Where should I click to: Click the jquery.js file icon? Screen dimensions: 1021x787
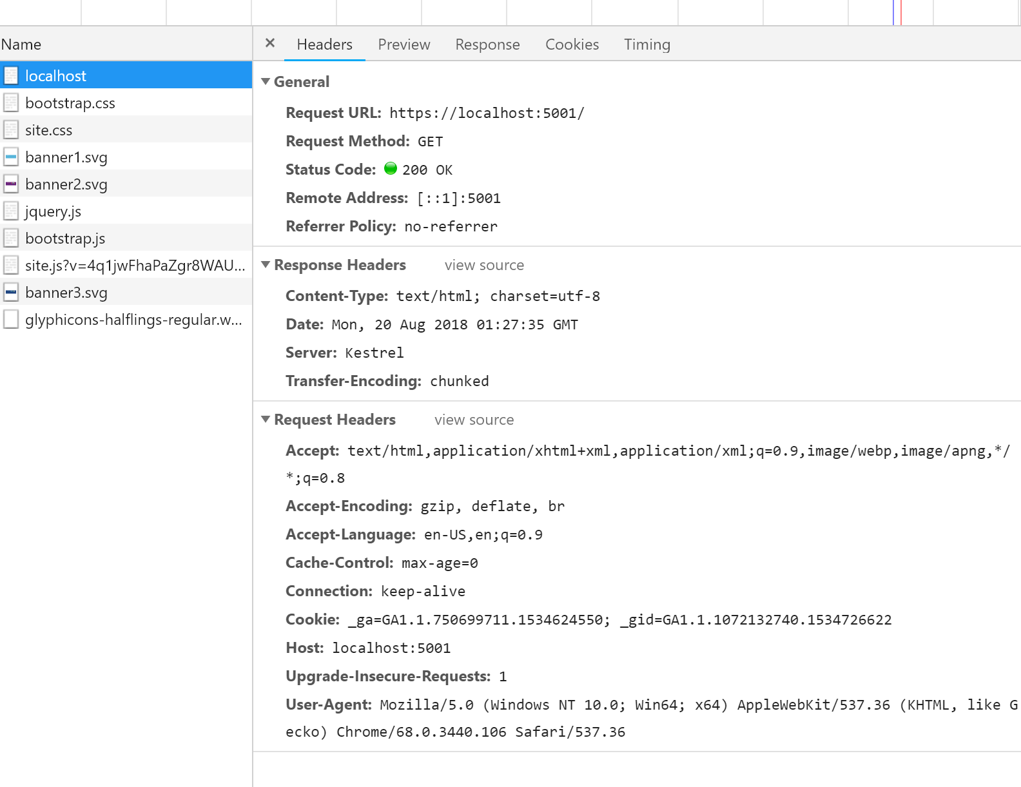click(x=11, y=211)
